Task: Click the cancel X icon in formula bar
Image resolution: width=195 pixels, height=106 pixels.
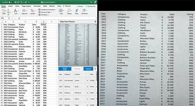Action: (12, 18)
